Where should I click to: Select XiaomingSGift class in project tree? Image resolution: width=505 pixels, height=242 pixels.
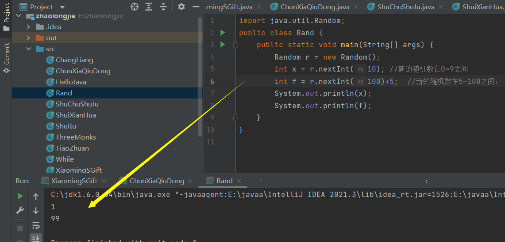(x=79, y=170)
